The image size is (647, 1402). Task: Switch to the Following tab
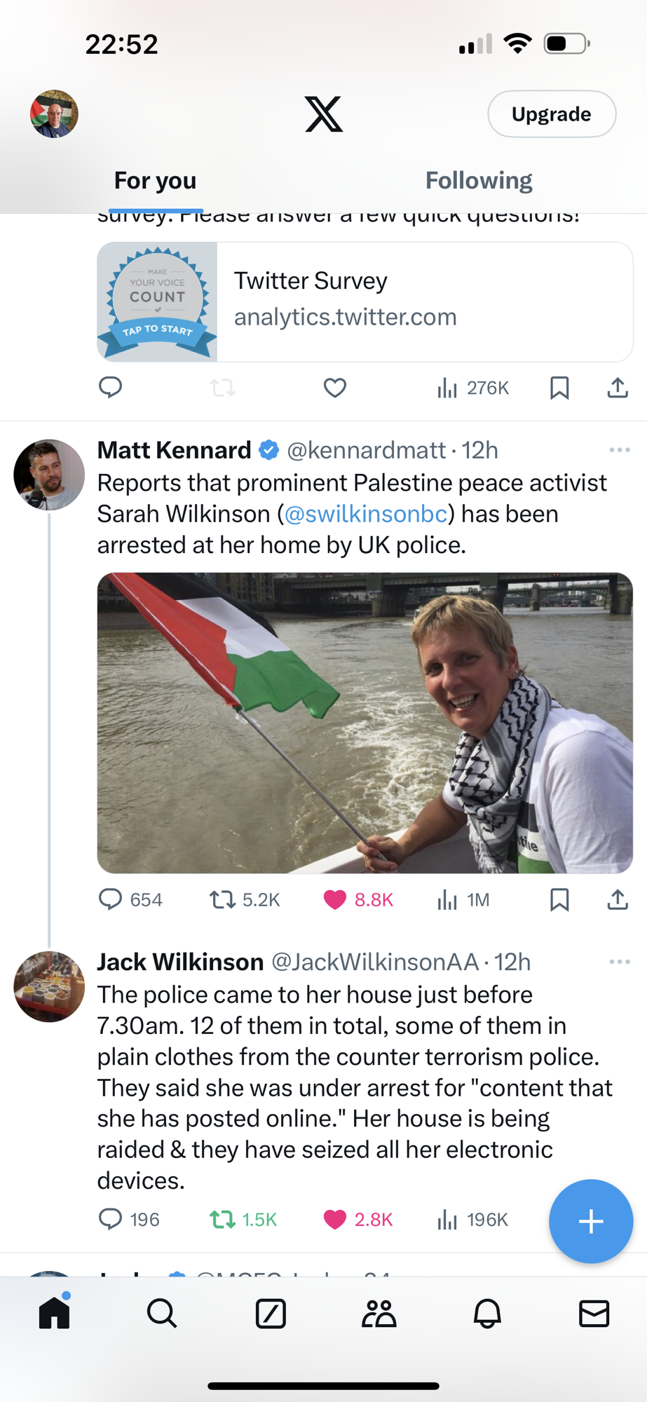(x=479, y=181)
